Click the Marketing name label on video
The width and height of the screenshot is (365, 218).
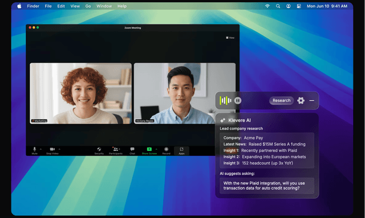pyautogui.click(x=39, y=121)
